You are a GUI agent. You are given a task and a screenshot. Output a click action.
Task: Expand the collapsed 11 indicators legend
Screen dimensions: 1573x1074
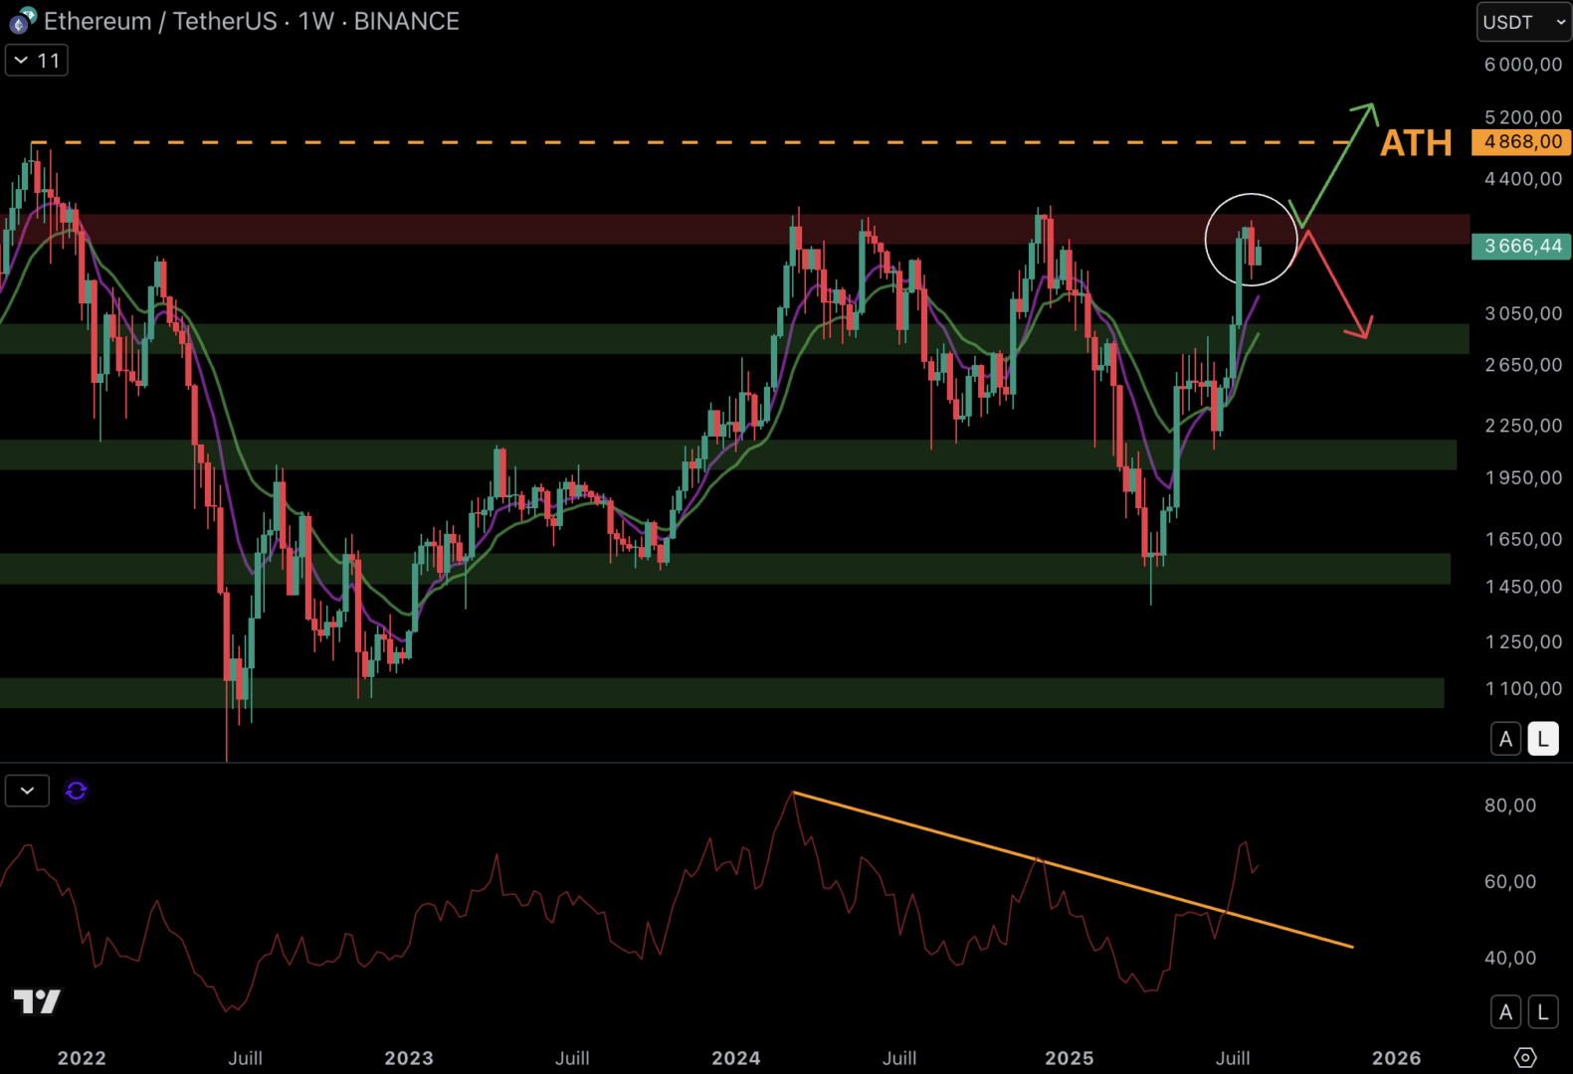[x=37, y=61]
